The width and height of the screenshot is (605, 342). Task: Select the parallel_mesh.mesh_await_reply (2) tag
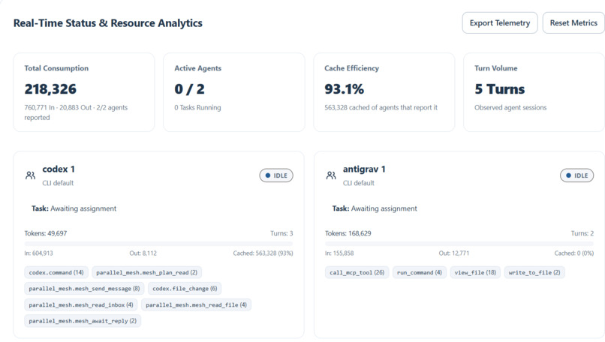click(83, 321)
